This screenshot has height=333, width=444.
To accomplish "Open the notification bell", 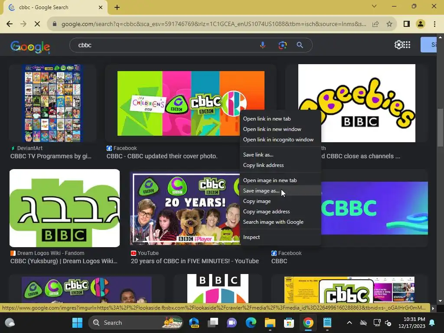I will pyautogui.click(x=432, y=323).
